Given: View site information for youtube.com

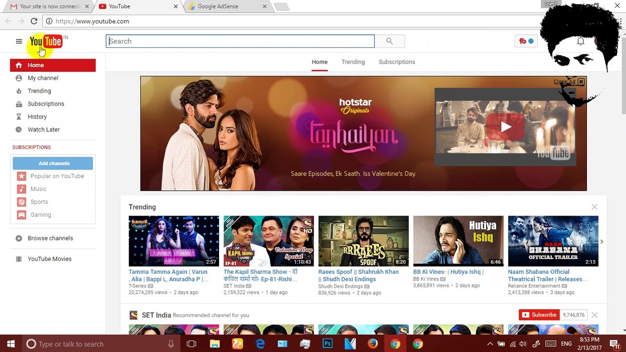Looking at the screenshot, I should click(x=49, y=21).
